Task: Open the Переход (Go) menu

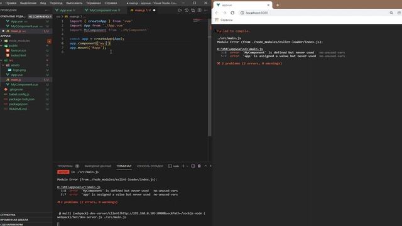Action: click(56, 3)
